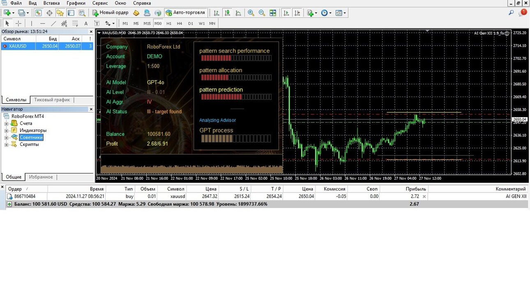Select the cursor arrow tool
Image resolution: width=530 pixels, height=298 pixels.
tap(7, 23)
